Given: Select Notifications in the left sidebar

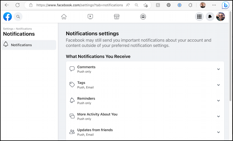Looking at the screenshot, I should click(29, 45).
